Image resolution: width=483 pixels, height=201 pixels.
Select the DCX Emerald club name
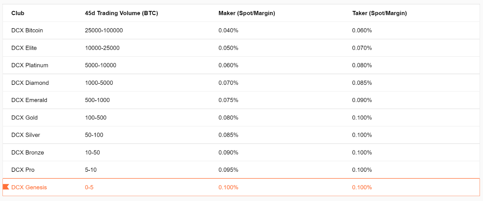tap(29, 100)
